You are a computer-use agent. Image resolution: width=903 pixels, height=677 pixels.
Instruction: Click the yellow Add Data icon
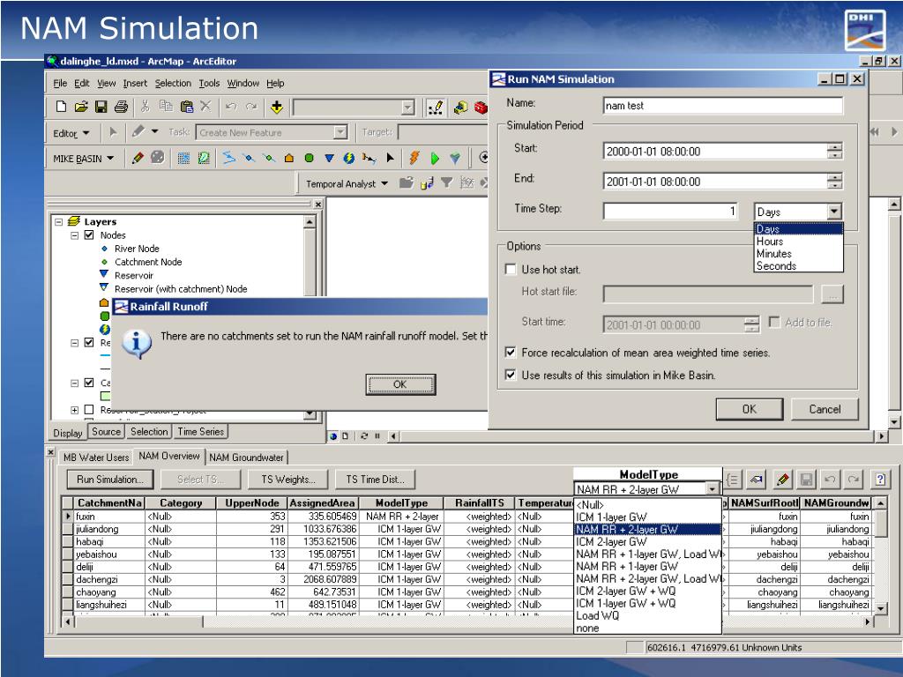coord(277,107)
